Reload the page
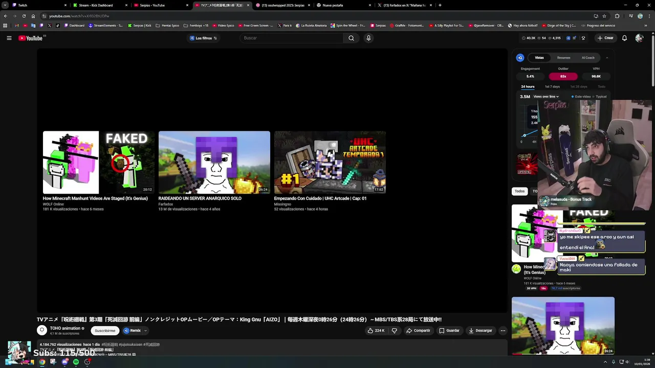The height and width of the screenshot is (368, 655). point(24,16)
